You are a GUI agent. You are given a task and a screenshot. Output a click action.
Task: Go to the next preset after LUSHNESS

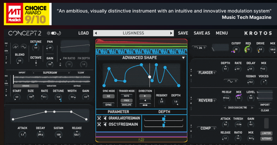[171, 33]
